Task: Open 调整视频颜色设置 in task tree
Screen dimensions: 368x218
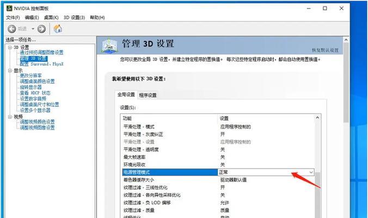Action: 37,122
